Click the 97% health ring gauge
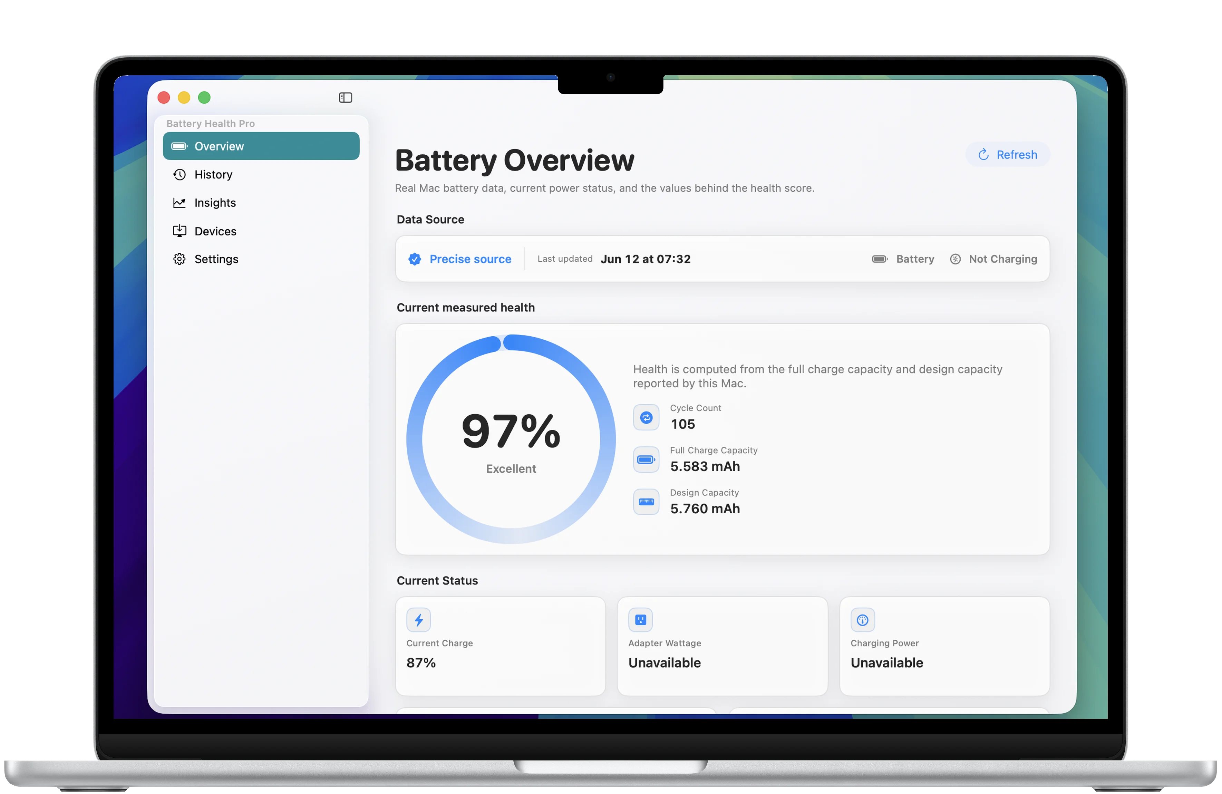The width and height of the screenshot is (1222, 794). (x=511, y=439)
